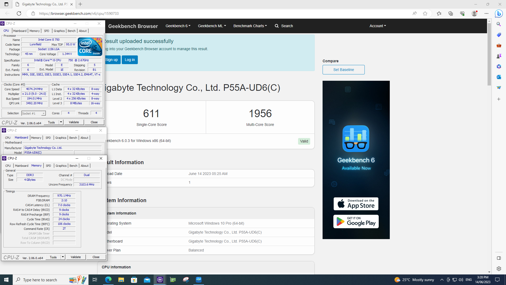Click the Log in button

pyautogui.click(x=130, y=60)
